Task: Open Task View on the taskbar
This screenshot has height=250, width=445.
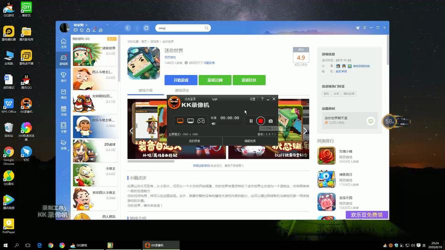Action: [28, 245]
